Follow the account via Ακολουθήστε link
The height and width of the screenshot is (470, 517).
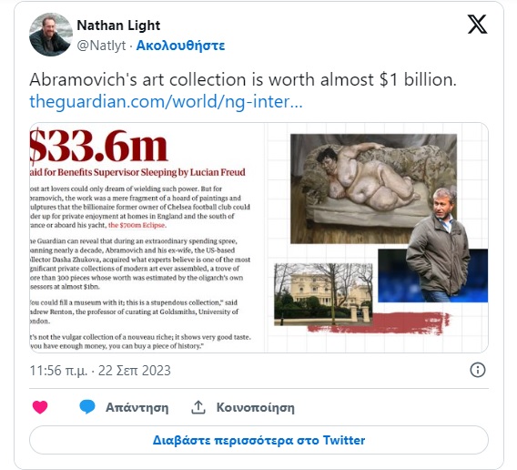[x=180, y=46]
